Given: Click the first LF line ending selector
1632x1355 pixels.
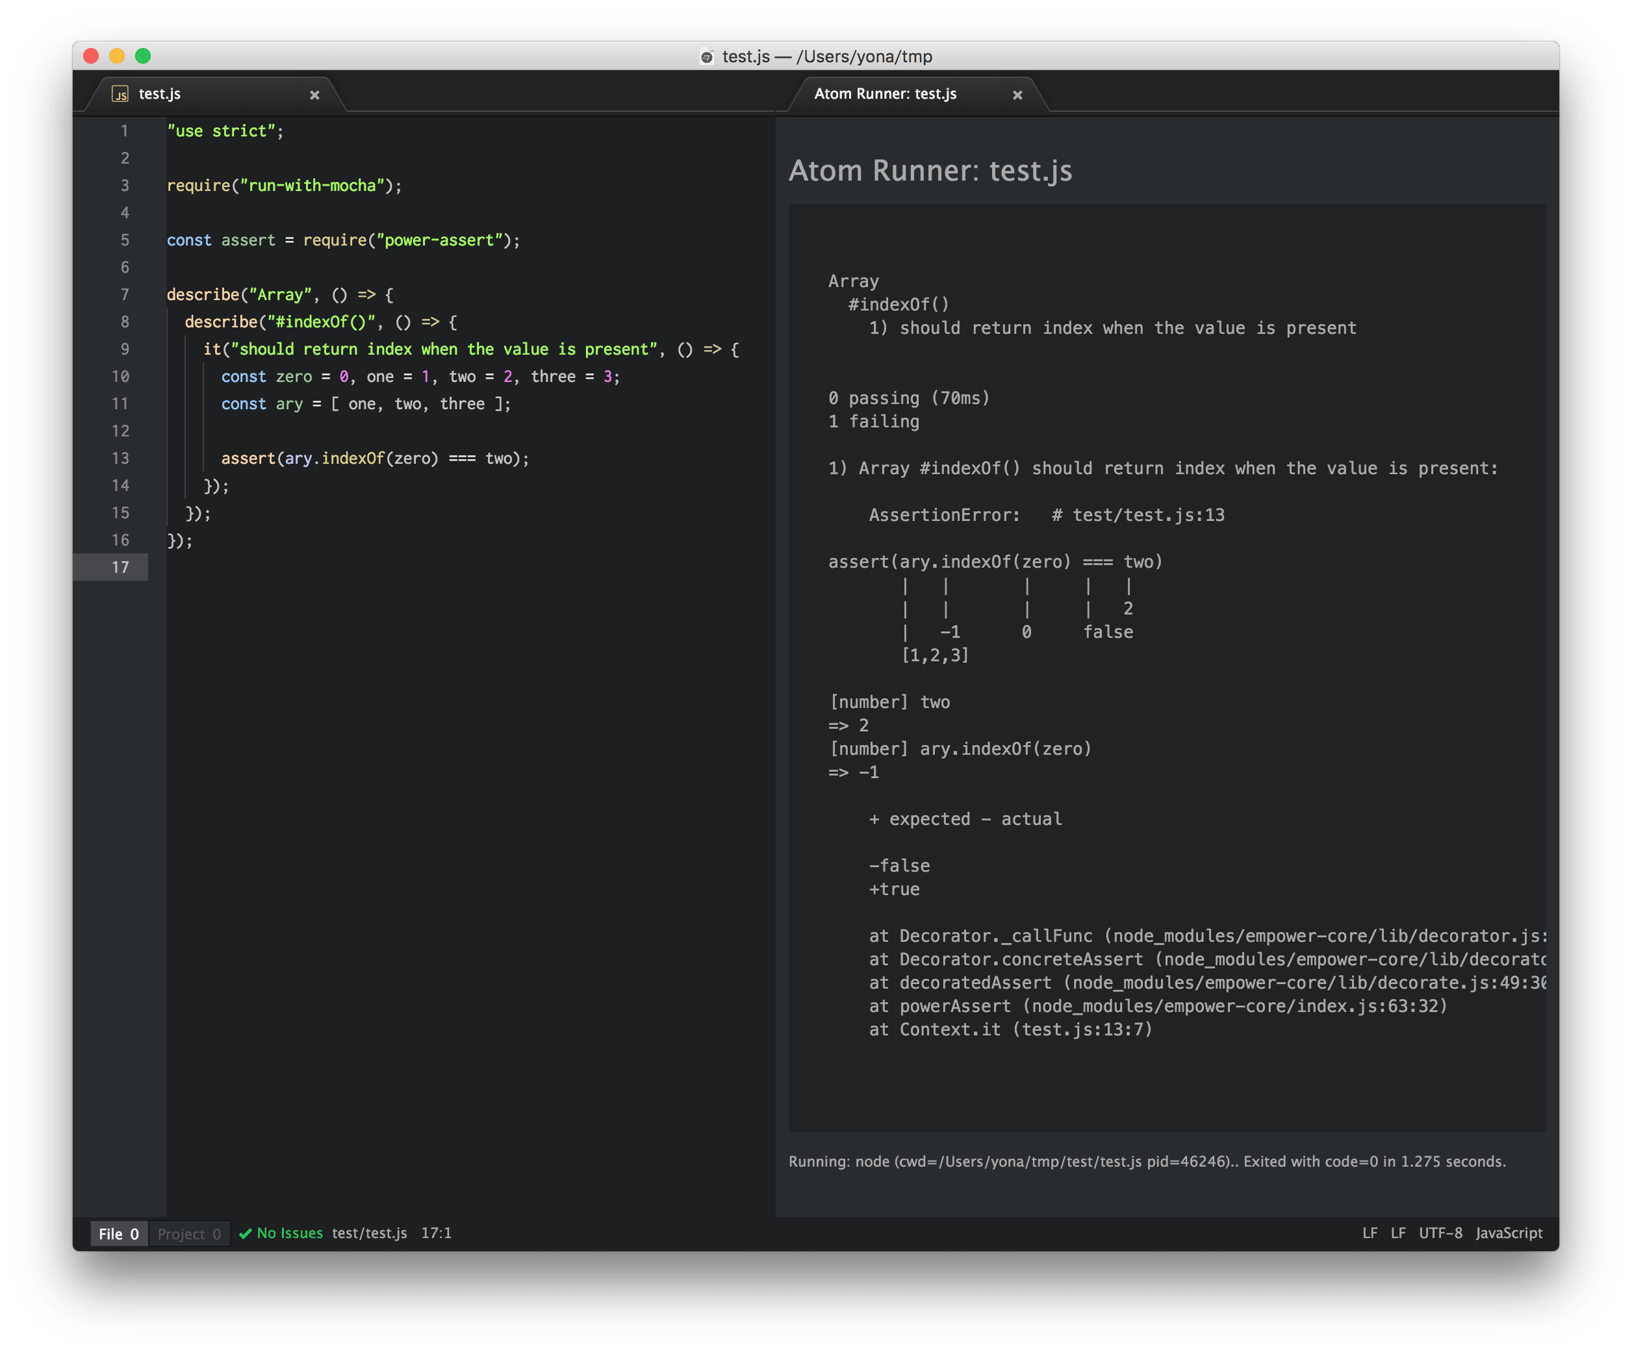Looking at the screenshot, I should (1370, 1233).
